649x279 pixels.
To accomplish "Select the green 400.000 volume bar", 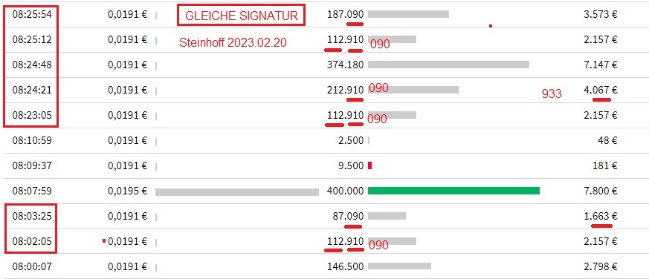I will 453,191.
